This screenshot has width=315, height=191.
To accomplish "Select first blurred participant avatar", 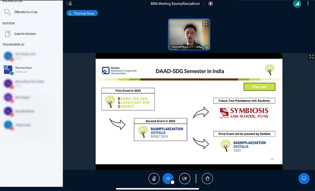I will point(8,56).
